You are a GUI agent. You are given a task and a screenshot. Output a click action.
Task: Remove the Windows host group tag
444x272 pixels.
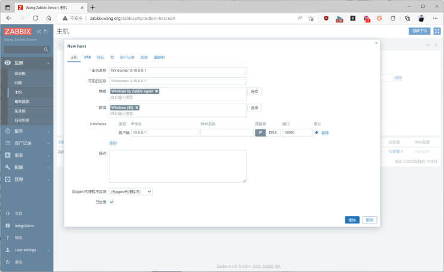137,108
